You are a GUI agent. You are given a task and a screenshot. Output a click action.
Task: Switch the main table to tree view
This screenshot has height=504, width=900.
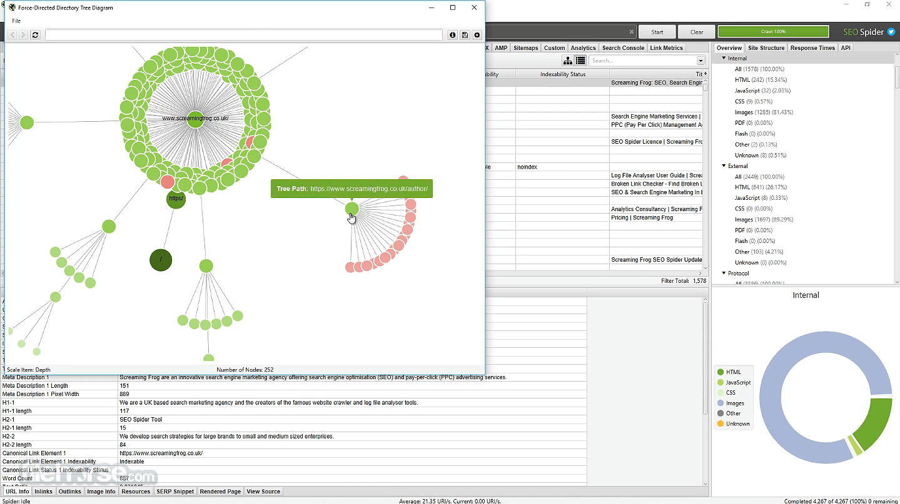click(x=568, y=61)
